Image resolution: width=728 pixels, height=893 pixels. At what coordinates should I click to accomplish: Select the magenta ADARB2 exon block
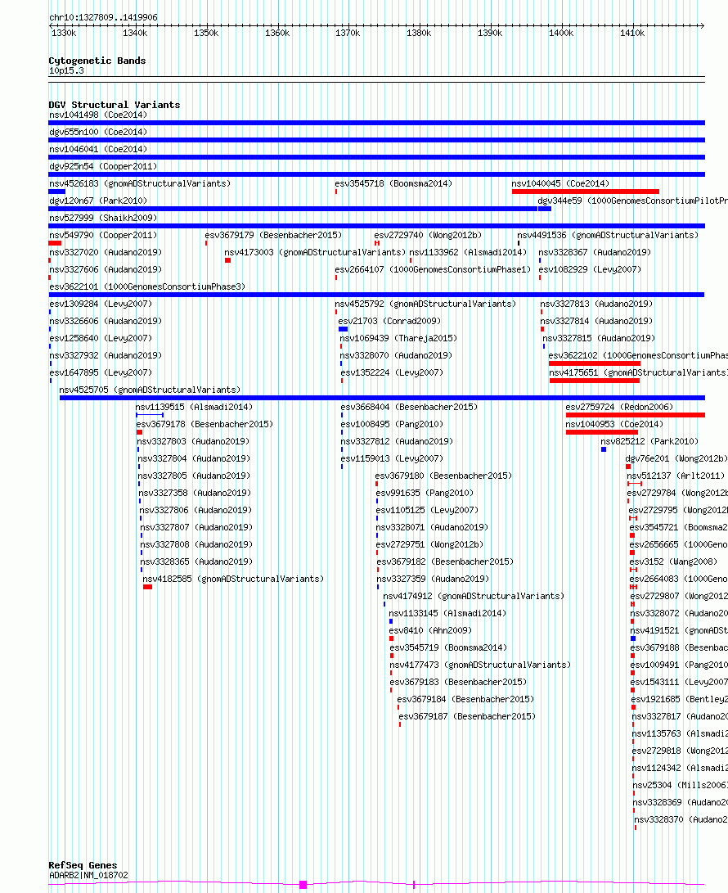pos(303,885)
